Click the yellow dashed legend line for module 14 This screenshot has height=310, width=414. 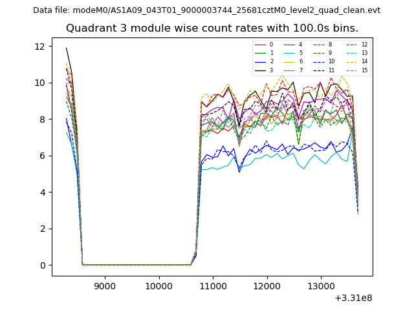(350, 61)
